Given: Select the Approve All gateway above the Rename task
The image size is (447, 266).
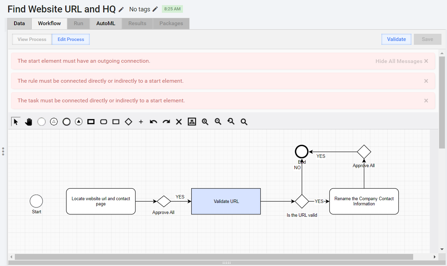Looking at the screenshot, I should coord(364,152).
